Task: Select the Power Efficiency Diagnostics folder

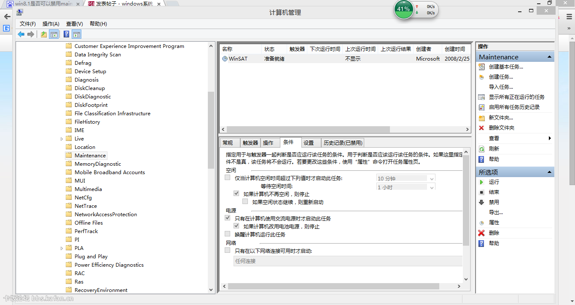Action: [109, 265]
